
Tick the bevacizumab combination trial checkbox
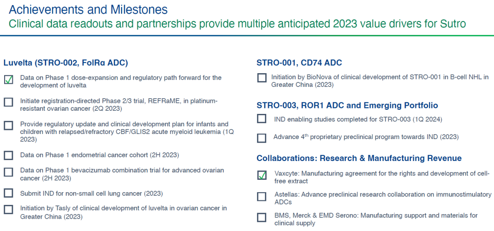[9, 172]
